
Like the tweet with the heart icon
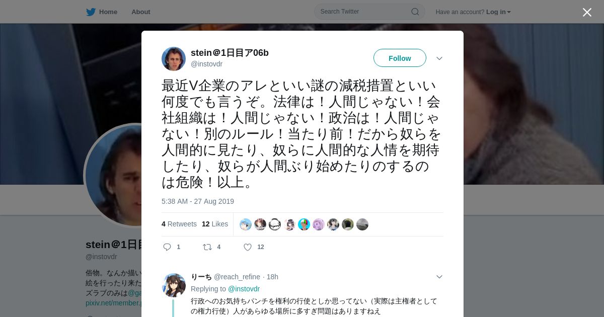tap(248, 247)
